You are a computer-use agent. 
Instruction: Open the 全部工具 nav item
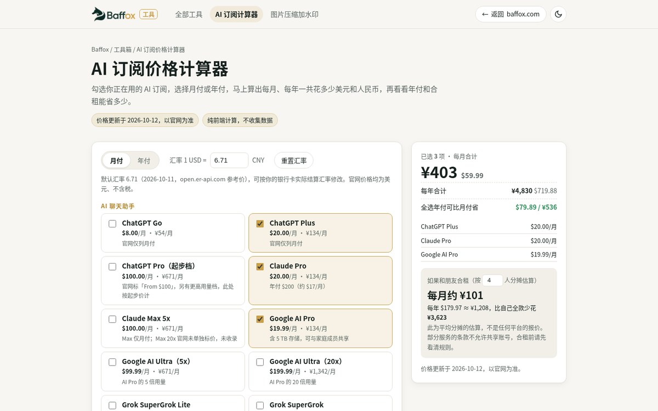coord(189,14)
